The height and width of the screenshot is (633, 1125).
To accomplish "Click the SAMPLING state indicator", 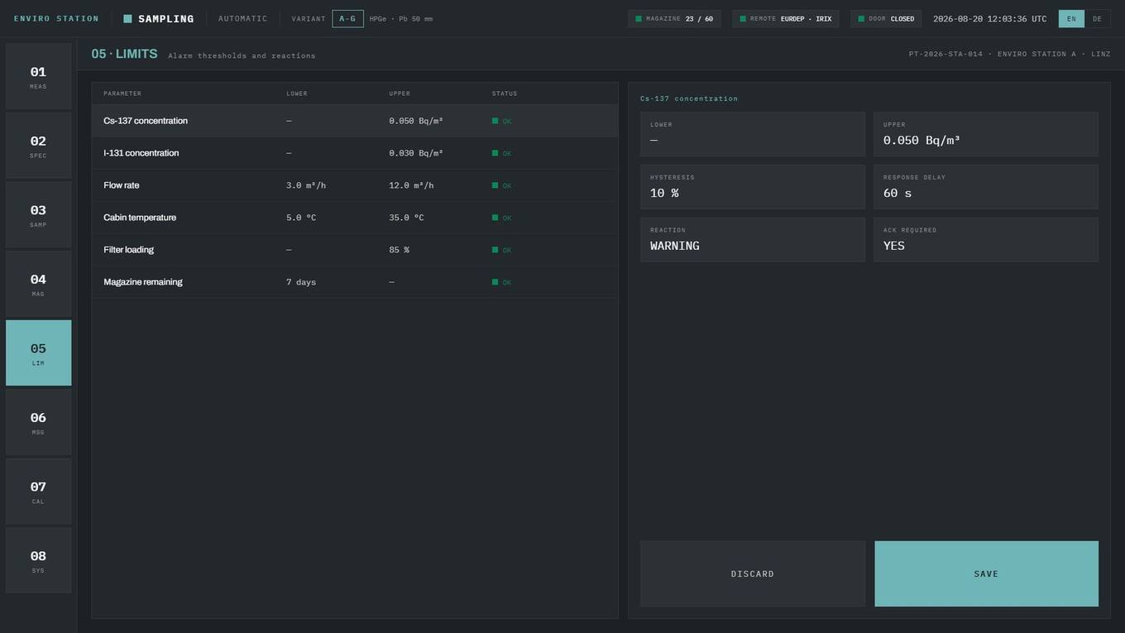I will click(159, 18).
